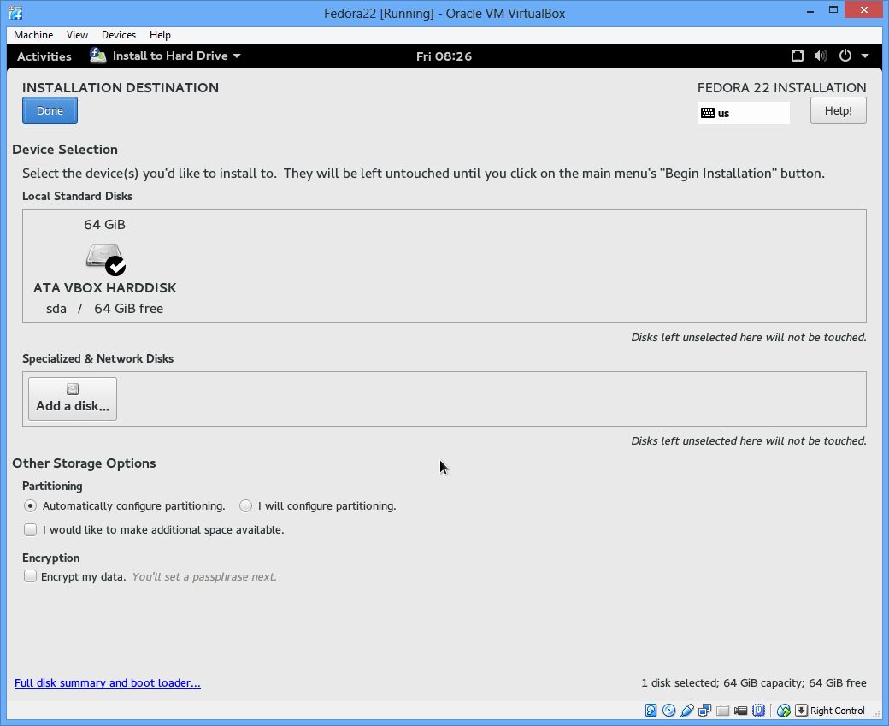Viewport: 889px width, 726px height.
Task: Click the '64 GiB' size label above disk
Action: coord(105,225)
